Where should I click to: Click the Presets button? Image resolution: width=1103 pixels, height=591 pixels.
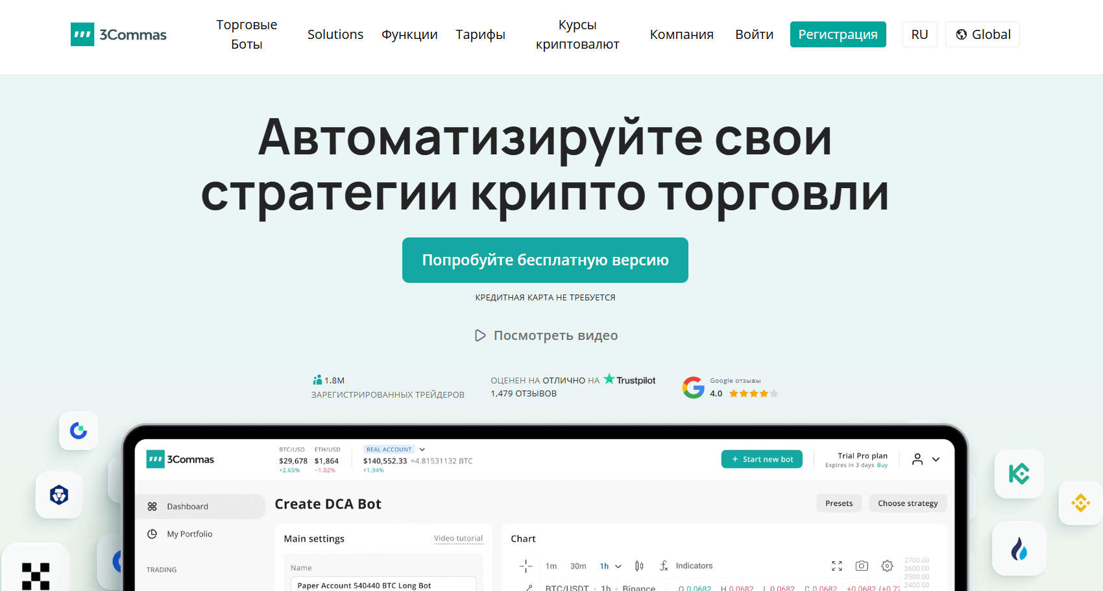tap(839, 503)
